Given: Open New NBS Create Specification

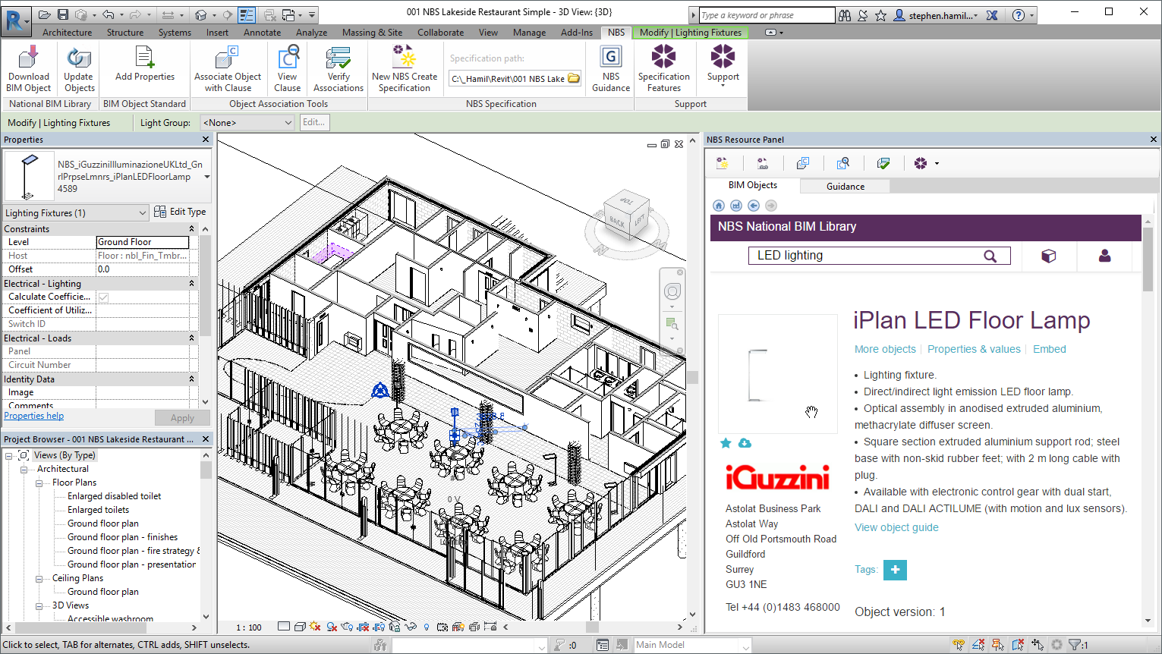Looking at the screenshot, I should (x=405, y=68).
